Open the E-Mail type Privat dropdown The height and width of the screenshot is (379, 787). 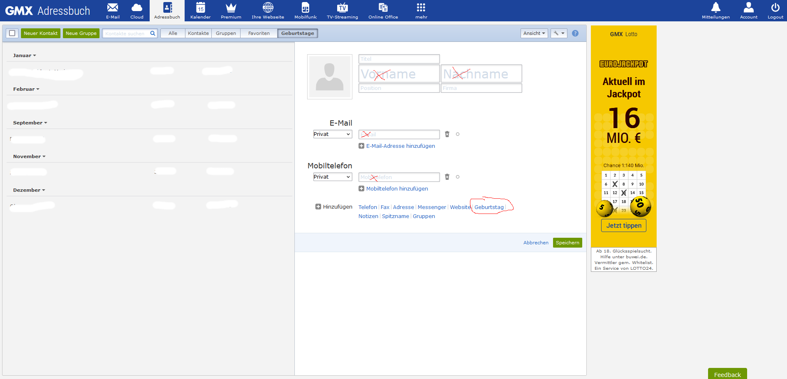[x=332, y=134]
